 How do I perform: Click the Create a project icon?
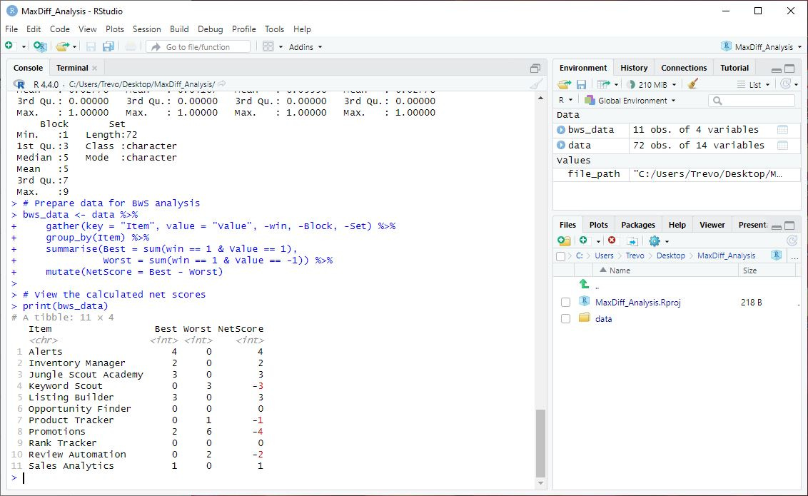(x=40, y=46)
